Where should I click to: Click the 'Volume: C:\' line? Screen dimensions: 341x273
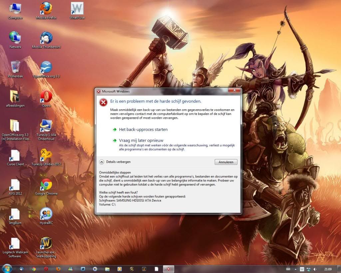108,204
